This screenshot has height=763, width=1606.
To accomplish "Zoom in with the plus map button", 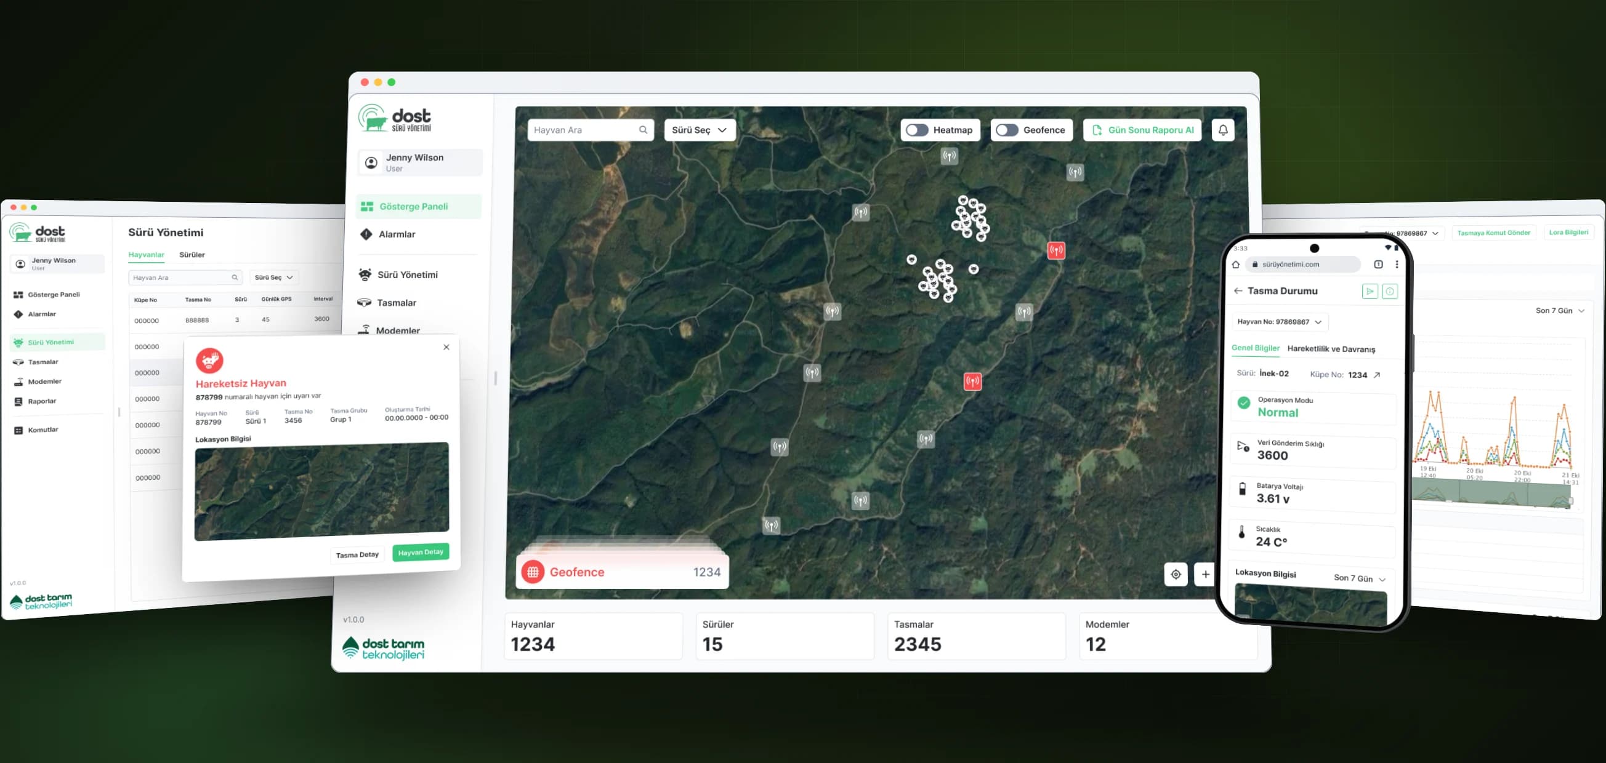I will [1205, 574].
